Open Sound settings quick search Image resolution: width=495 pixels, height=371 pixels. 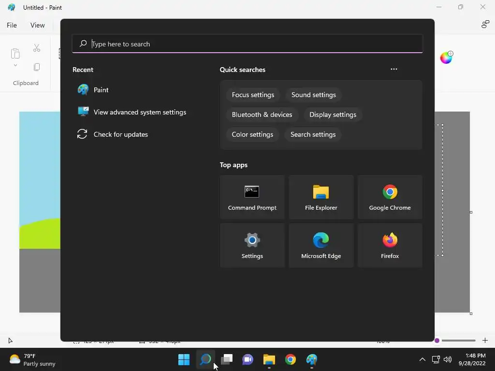313,95
